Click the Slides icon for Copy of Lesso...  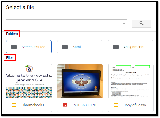pos(116,105)
